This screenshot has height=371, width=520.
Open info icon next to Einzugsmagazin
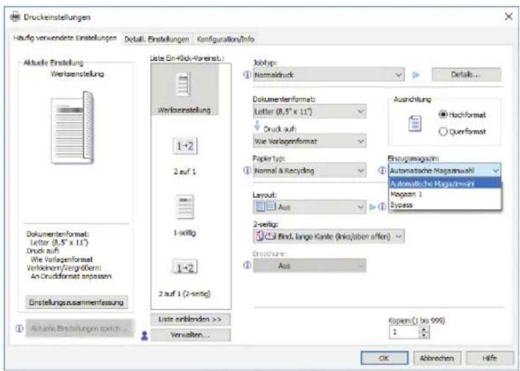coord(382,171)
